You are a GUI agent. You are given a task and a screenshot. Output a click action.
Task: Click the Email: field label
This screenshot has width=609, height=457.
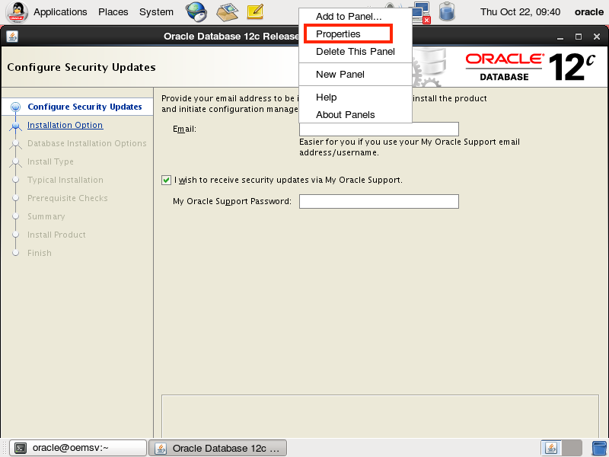pos(184,129)
